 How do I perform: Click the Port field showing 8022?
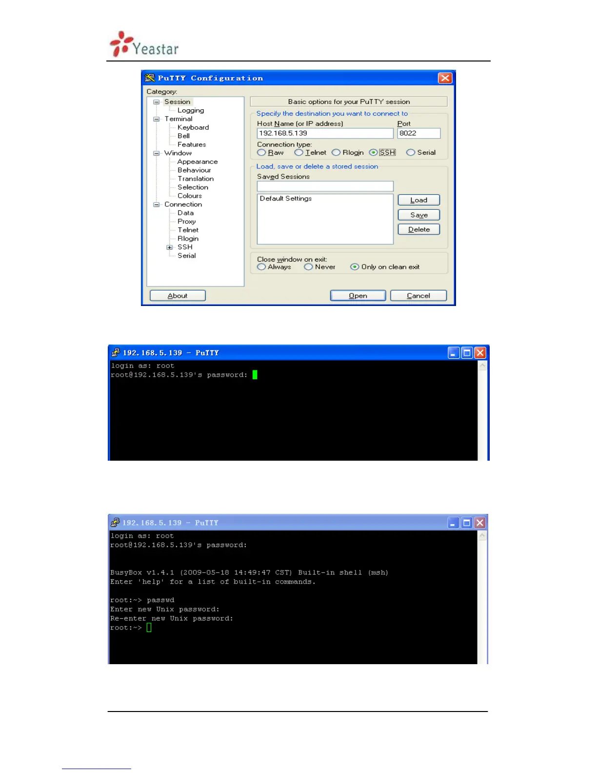pos(418,133)
